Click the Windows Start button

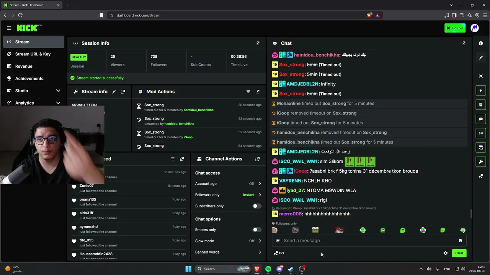(x=188, y=269)
